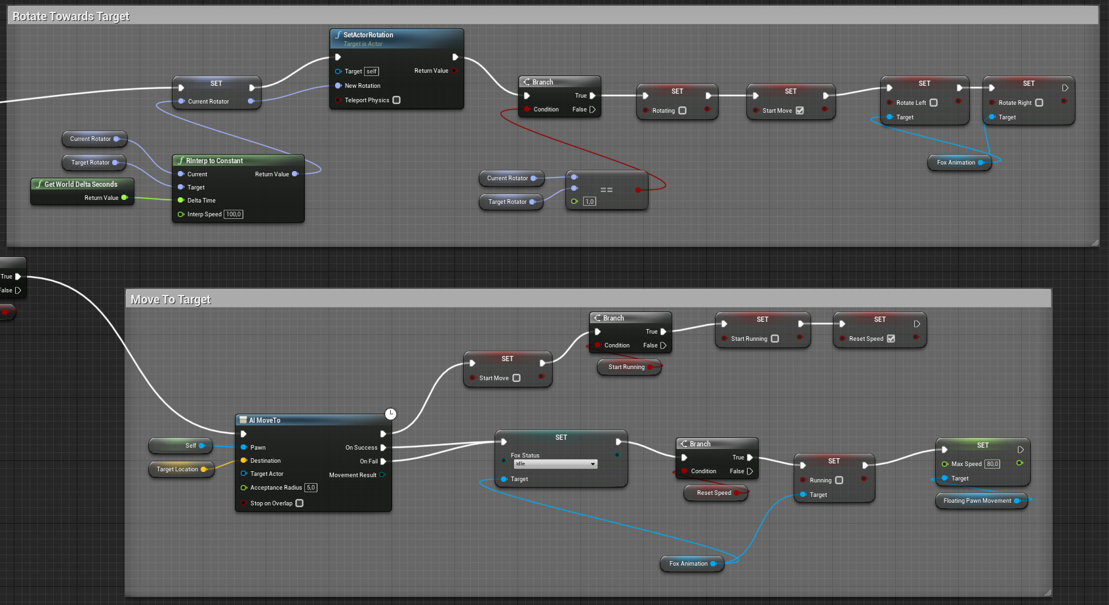
Task: Select the Target Location variable node
Action: click(178, 469)
